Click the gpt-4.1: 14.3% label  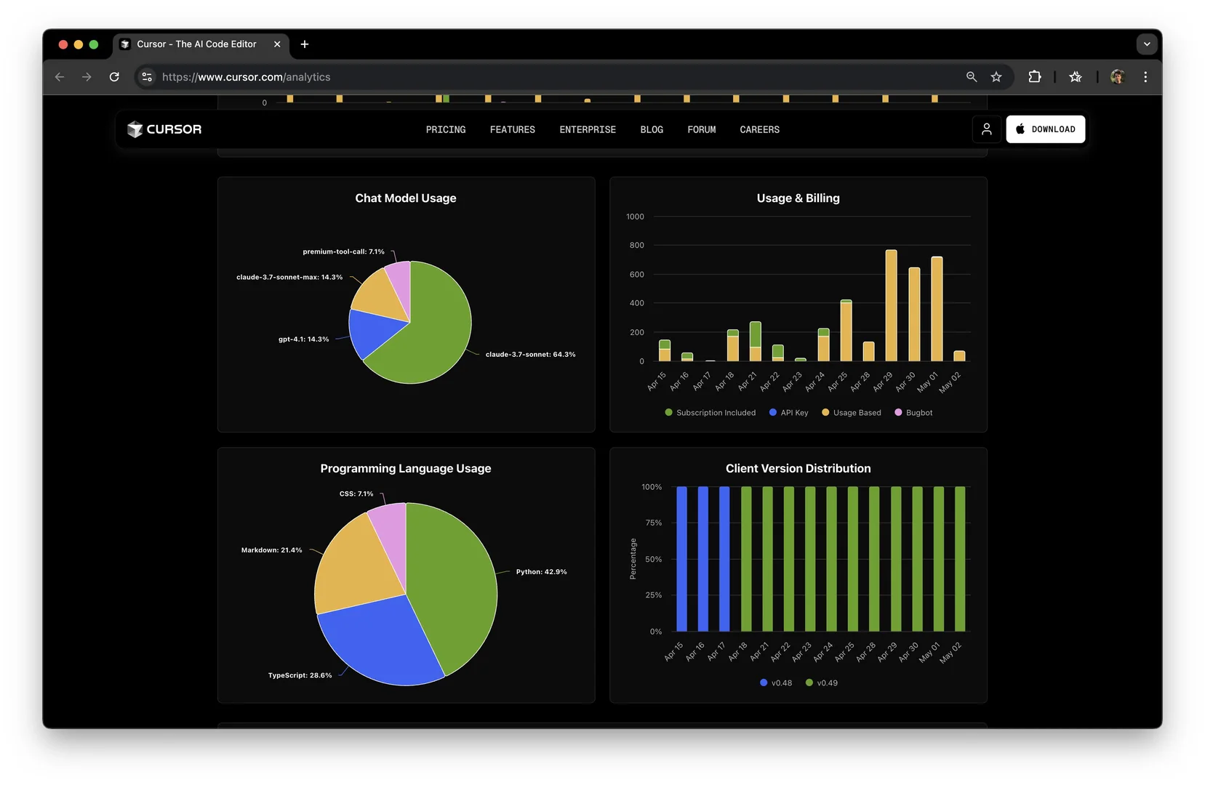pyautogui.click(x=303, y=339)
